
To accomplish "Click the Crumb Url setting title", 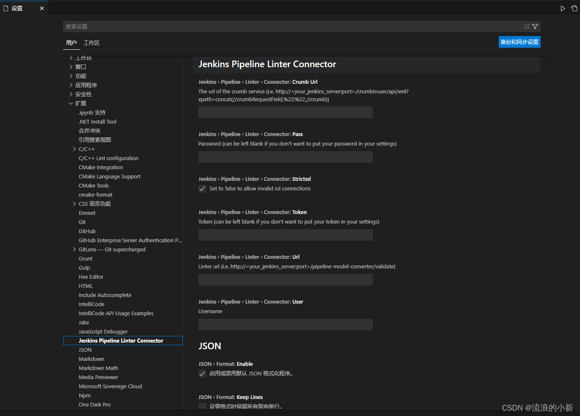I will pyautogui.click(x=258, y=82).
